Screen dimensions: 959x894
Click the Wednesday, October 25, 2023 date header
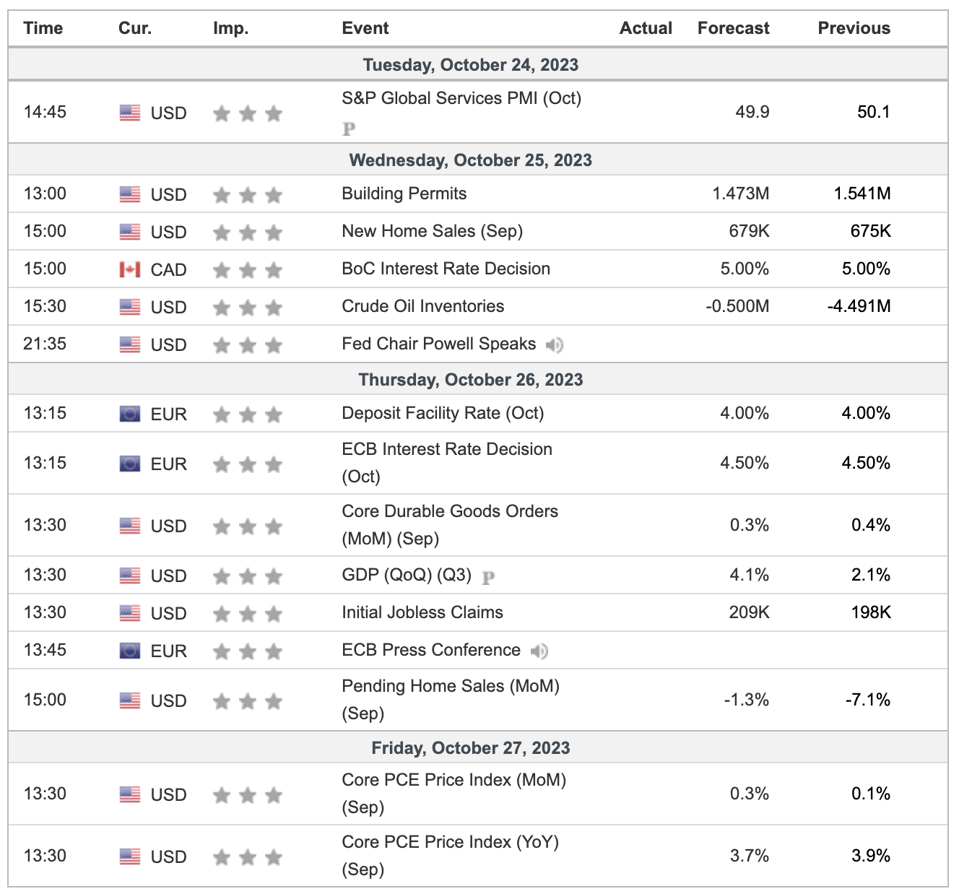471,160
